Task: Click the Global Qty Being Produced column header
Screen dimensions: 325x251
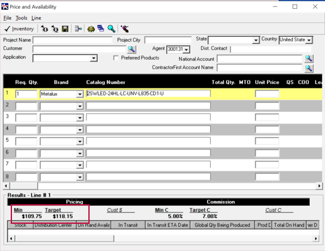Action: (222, 225)
